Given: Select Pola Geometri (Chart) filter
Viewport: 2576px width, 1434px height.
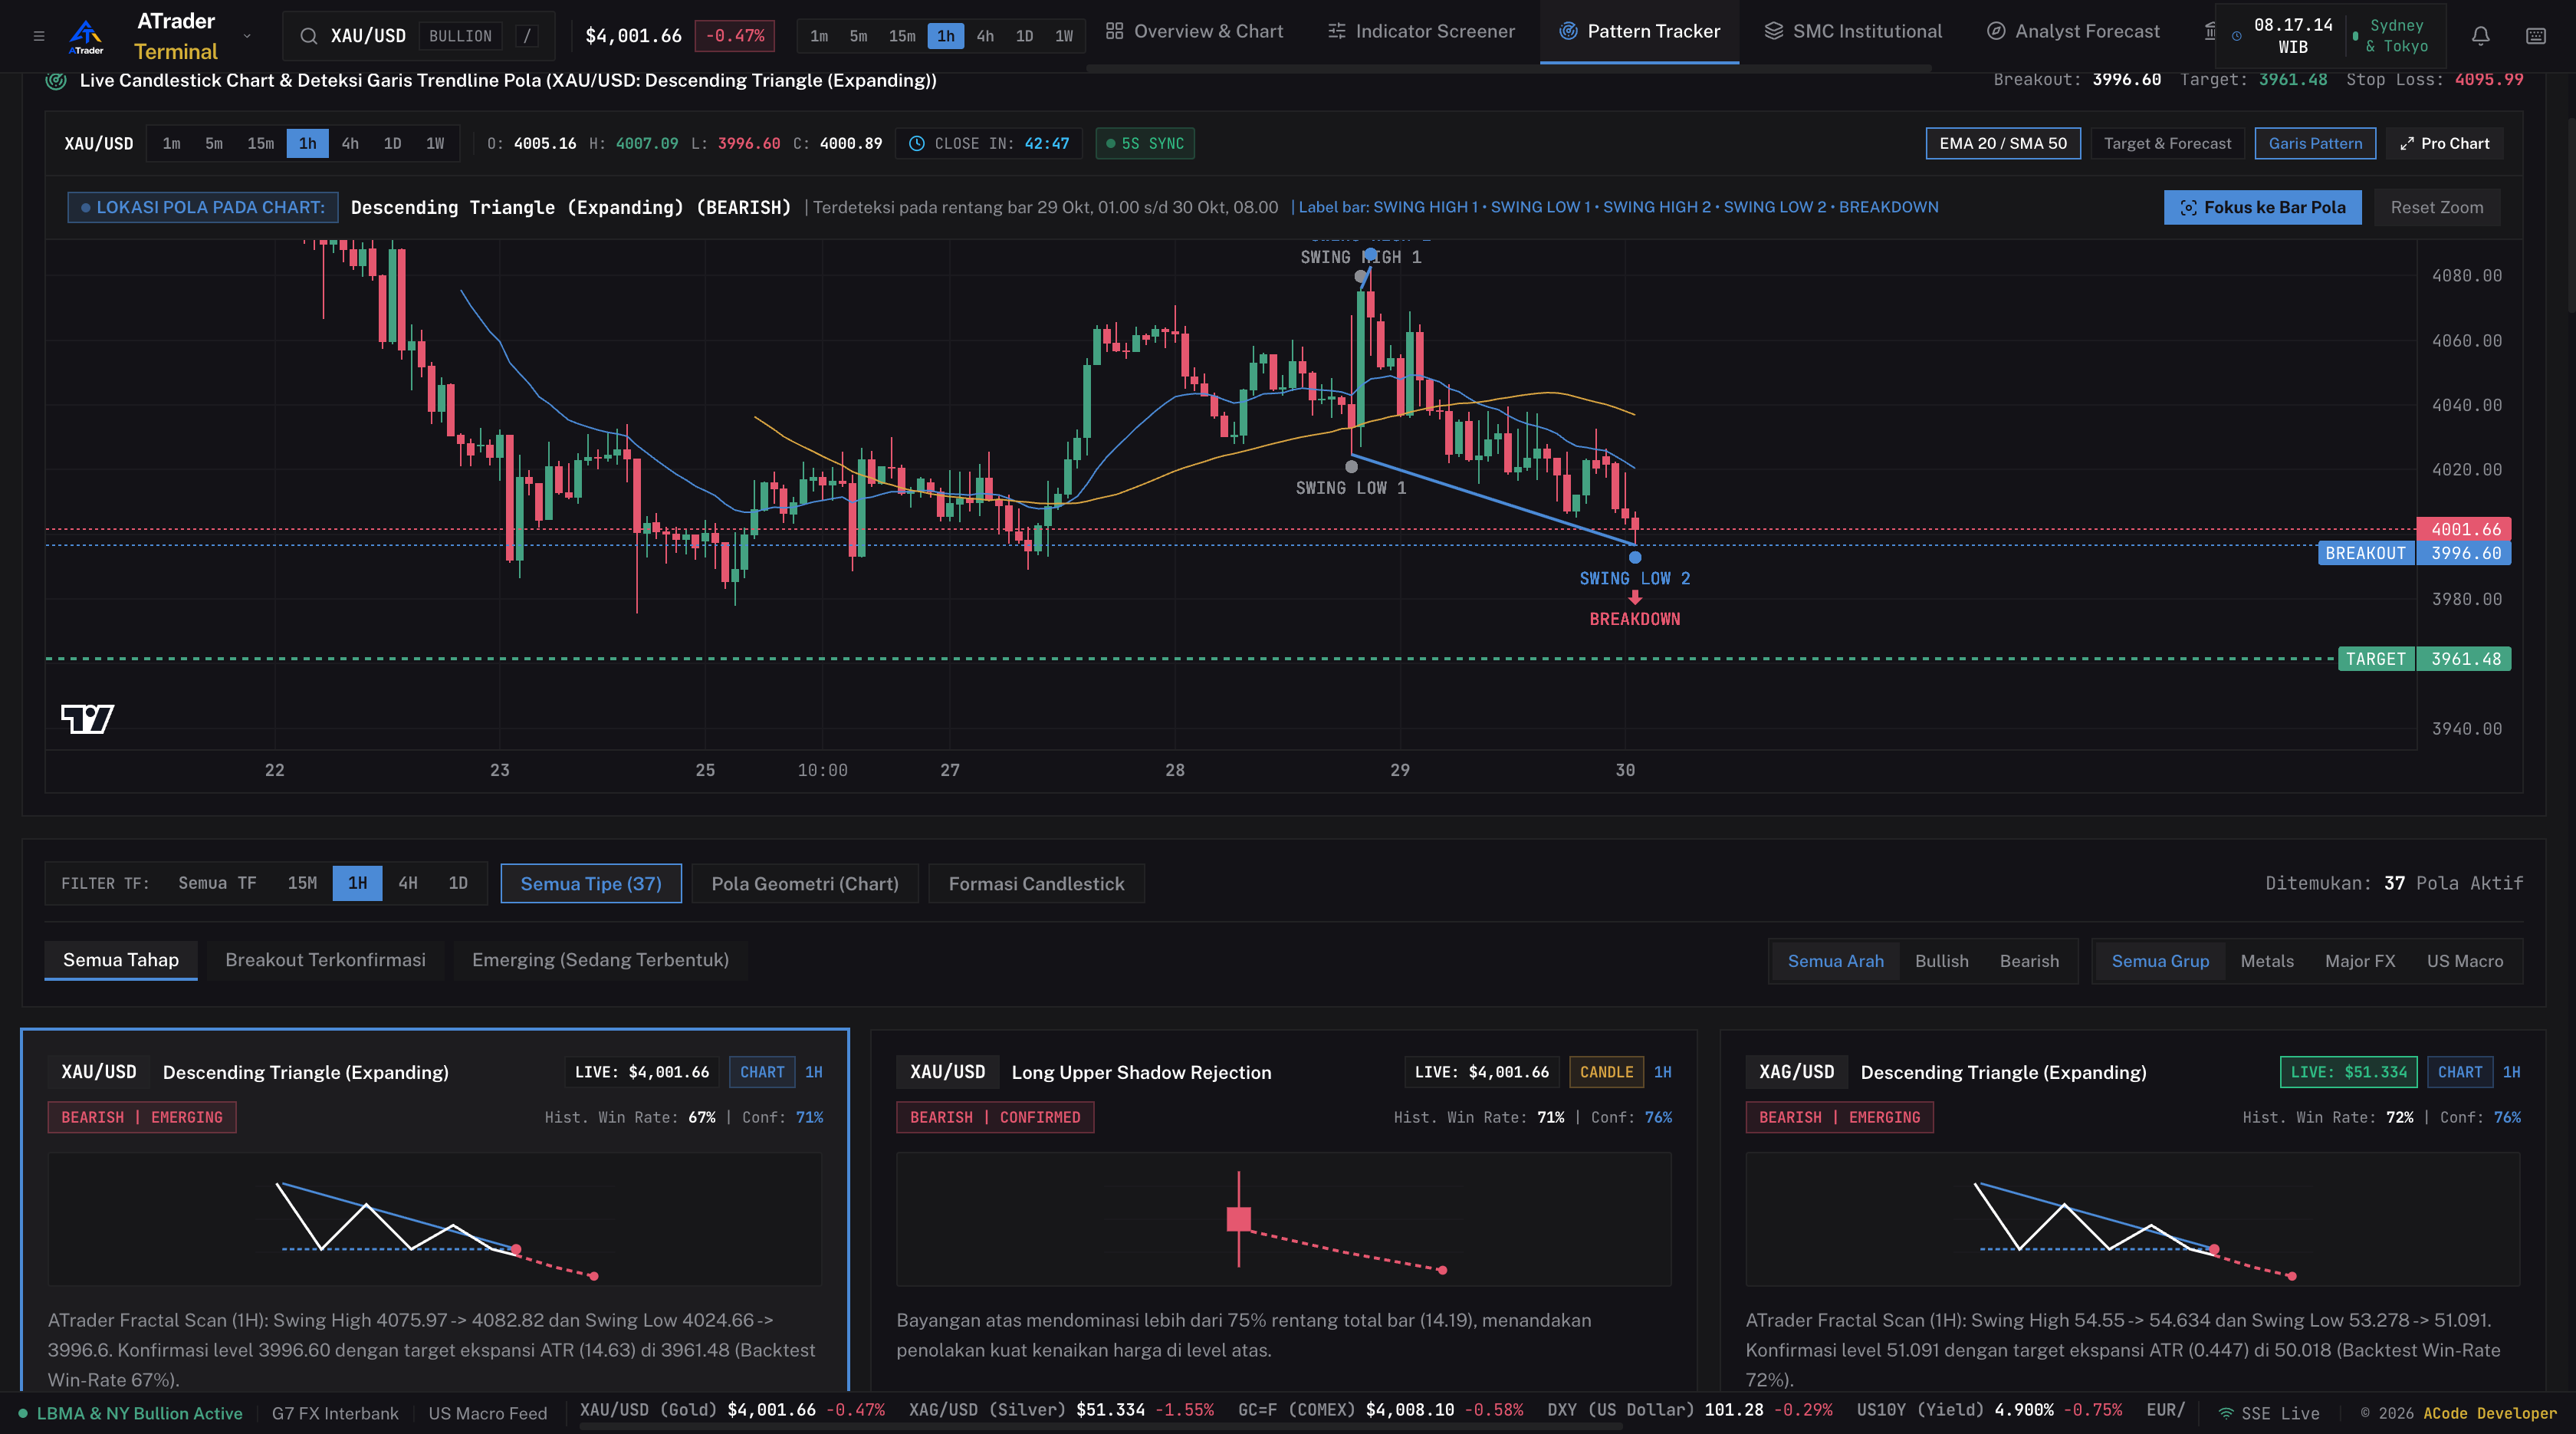Looking at the screenshot, I should (805, 884).
